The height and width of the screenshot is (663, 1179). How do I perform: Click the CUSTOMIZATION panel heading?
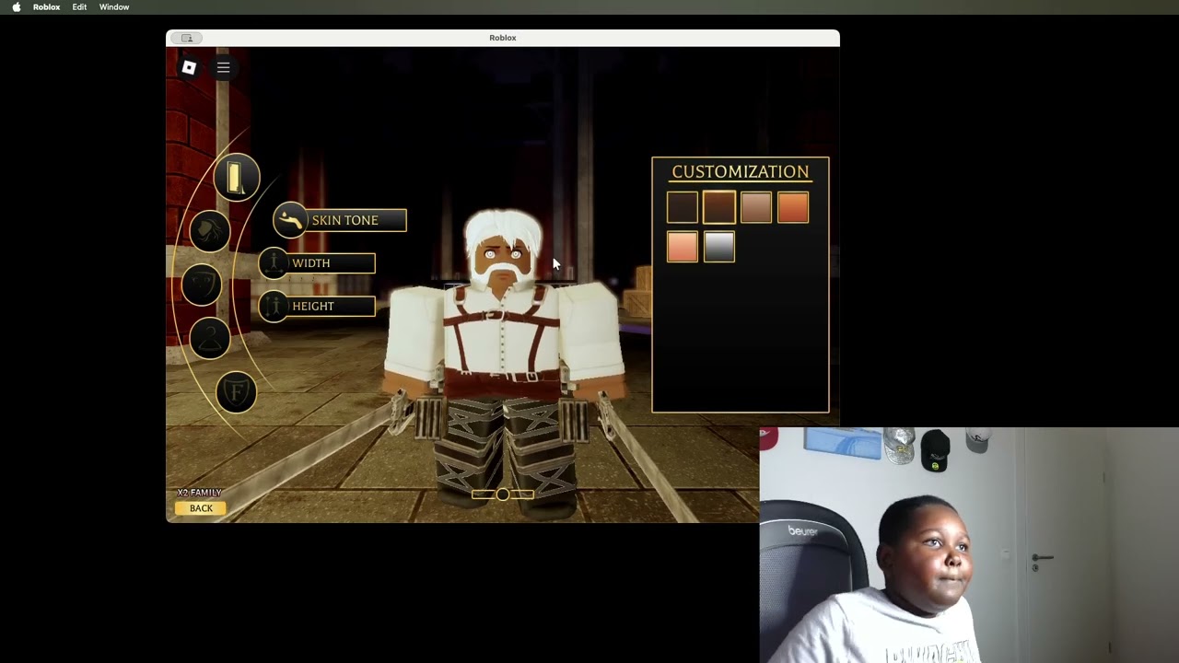coord(741,171)
